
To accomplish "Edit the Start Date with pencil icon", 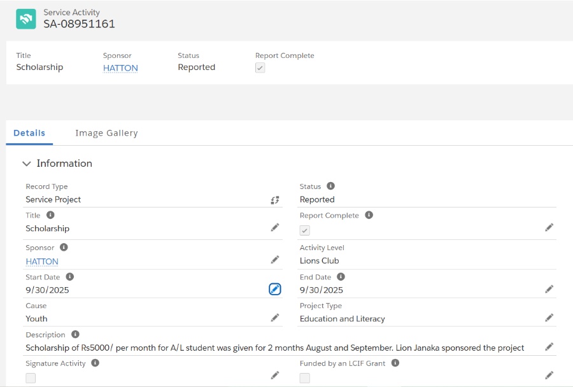I will 274,289.
